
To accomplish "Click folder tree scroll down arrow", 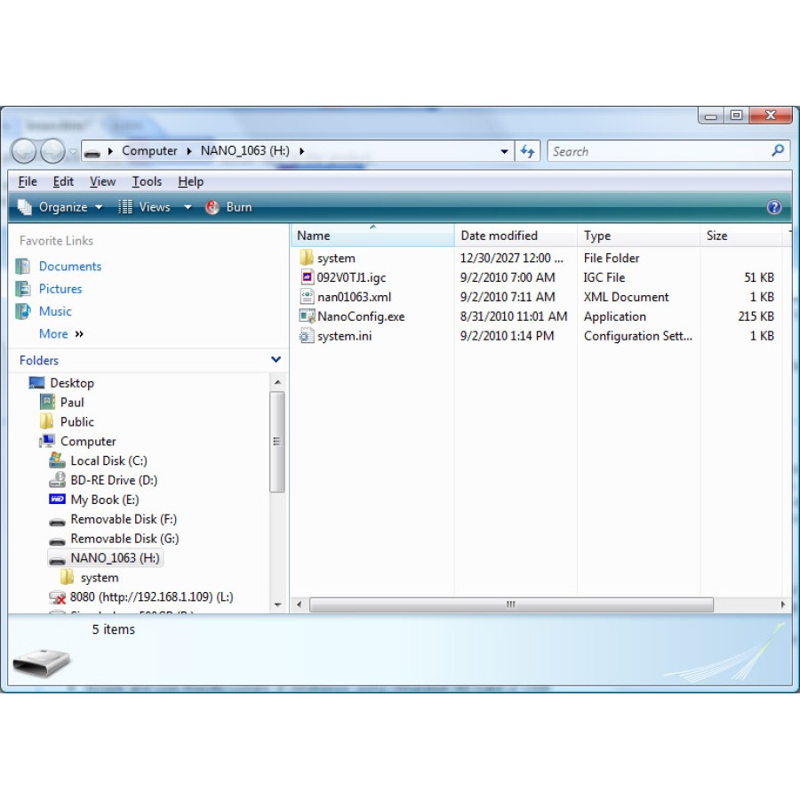I will 277,604.
